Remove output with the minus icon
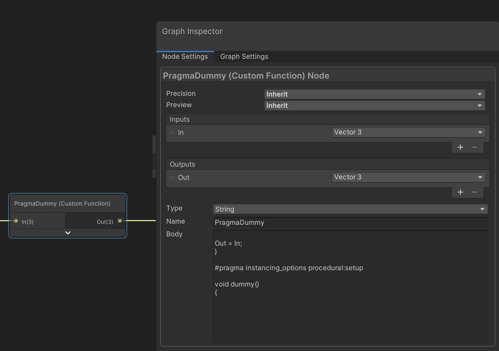The image size is (499, 351). click(474, 192)
